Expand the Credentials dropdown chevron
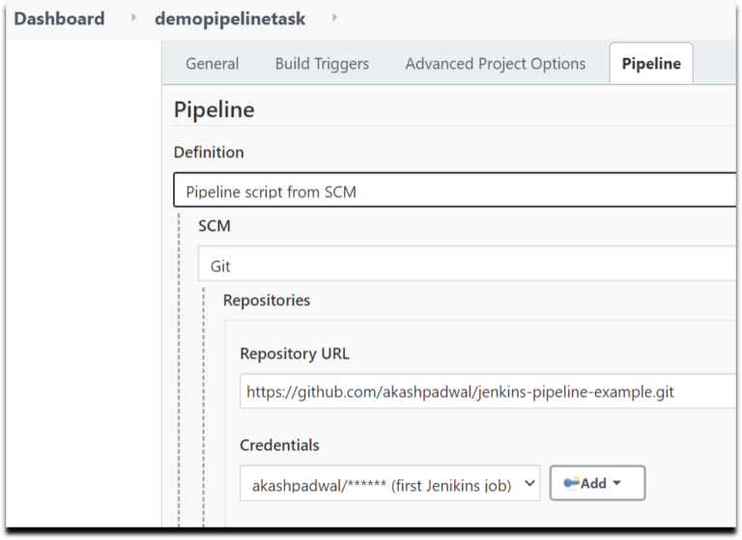The width and height of the screenshot is (742, 540). (528, 484)
